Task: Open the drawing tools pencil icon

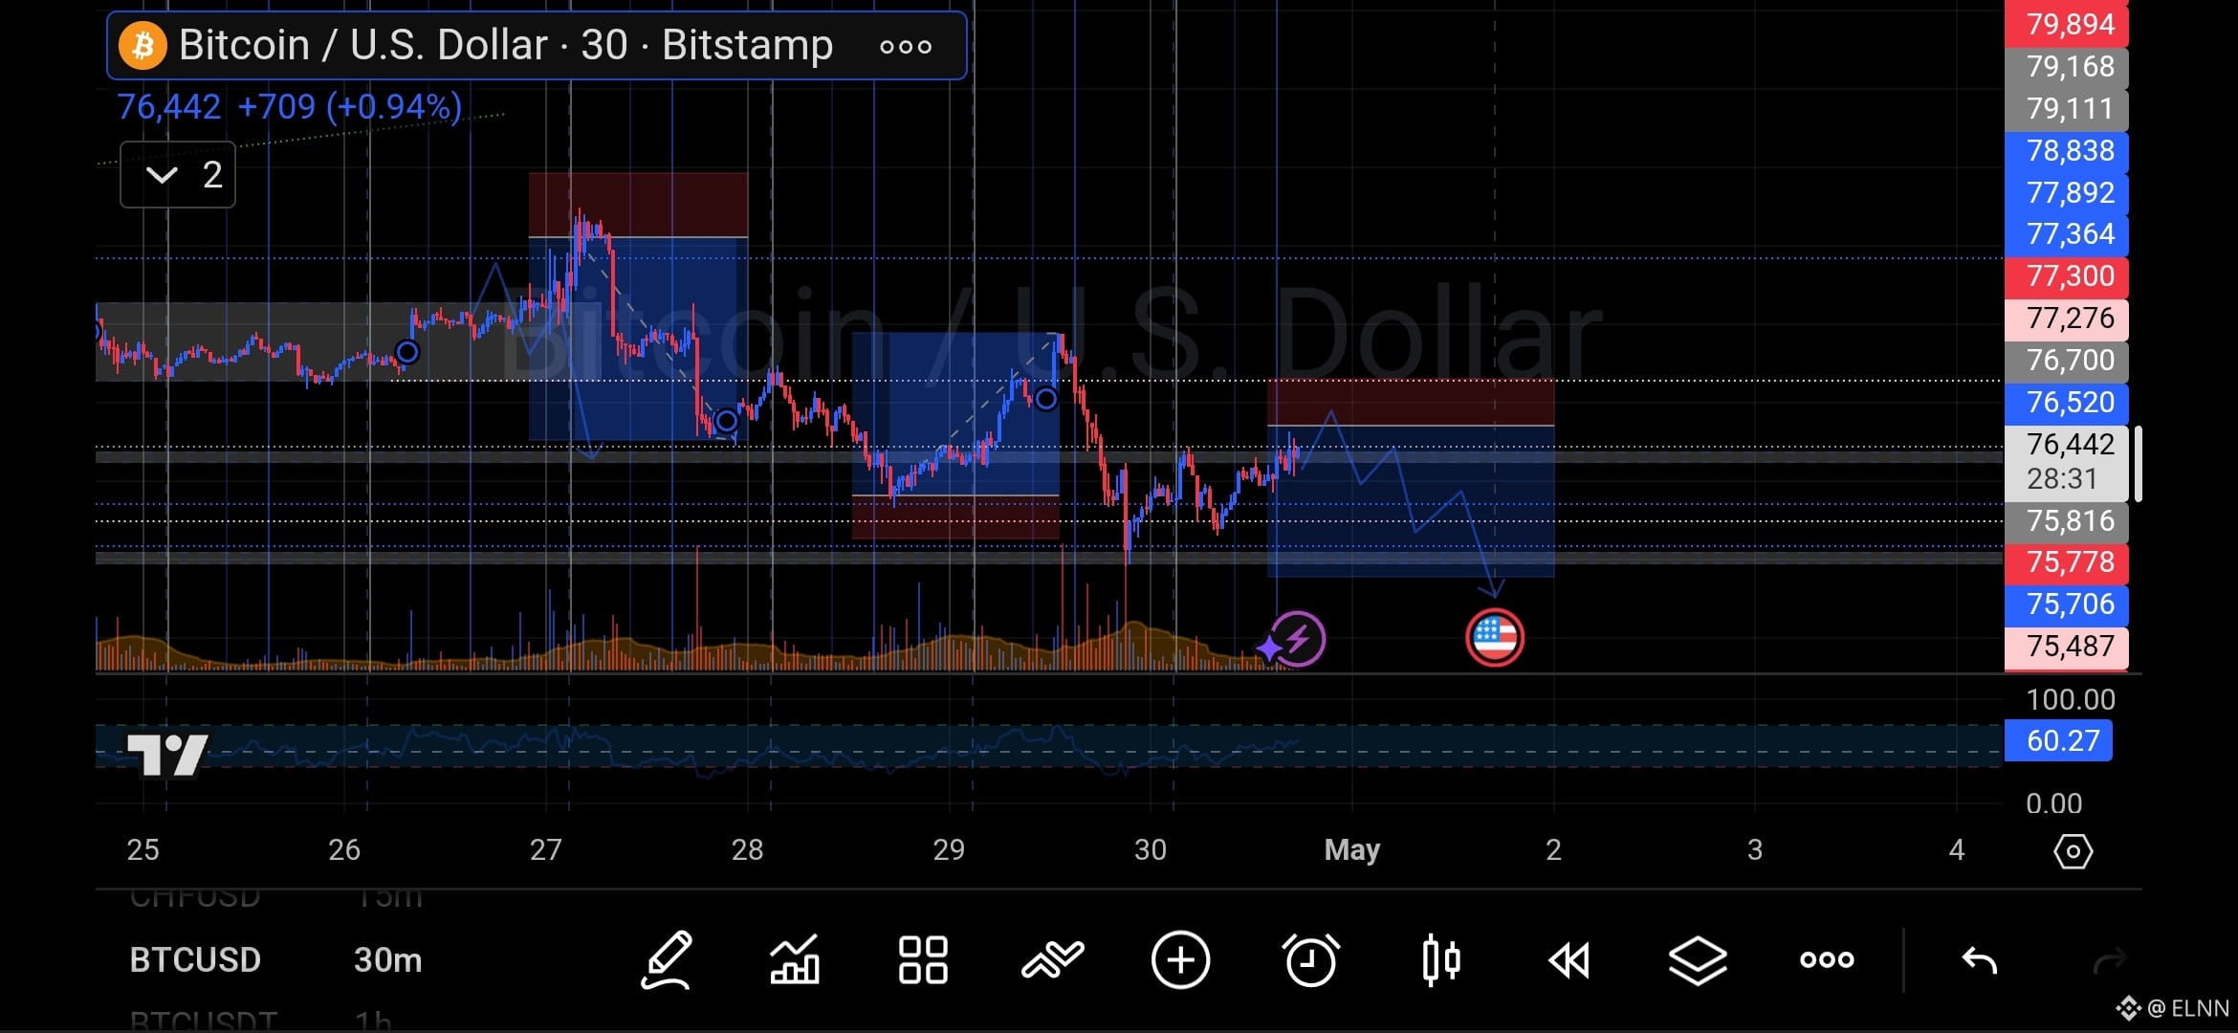Action: pos(667,959)
